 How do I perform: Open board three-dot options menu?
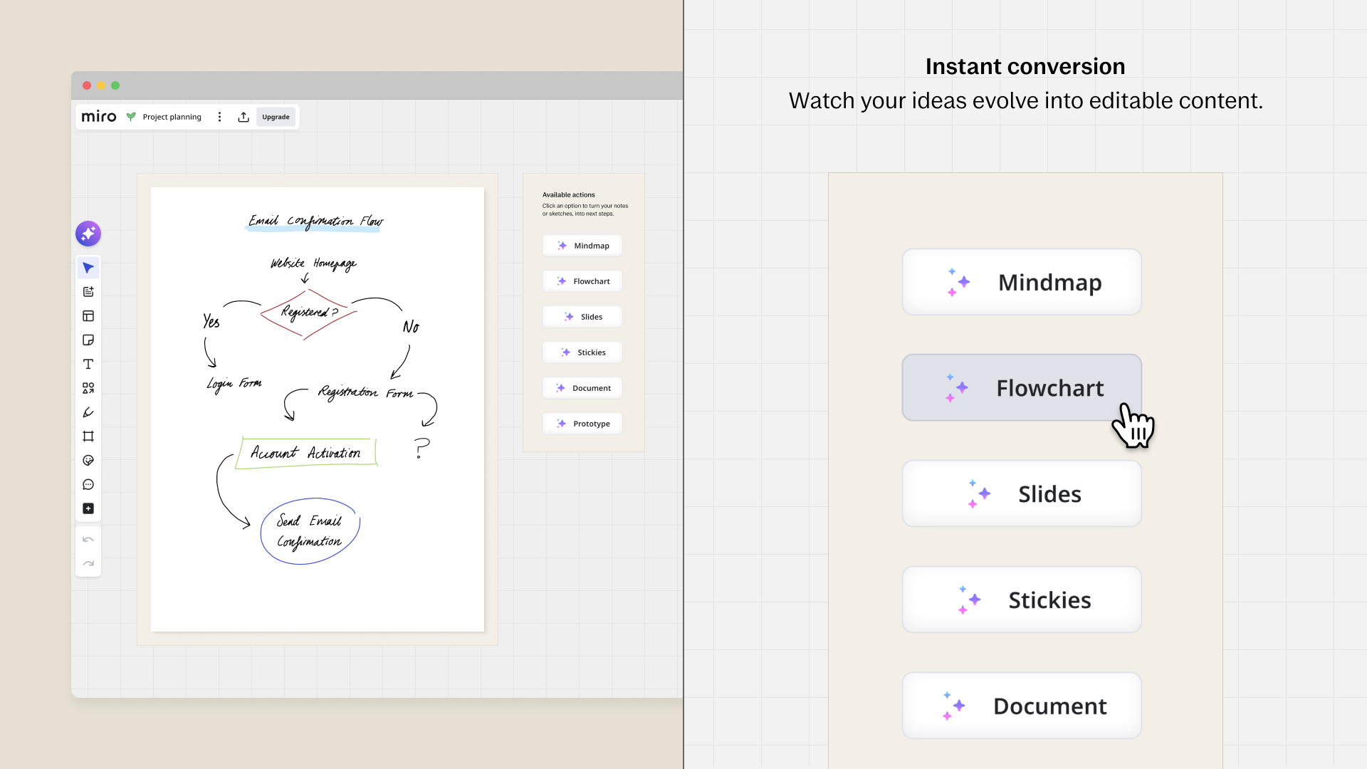click(219, 117)
